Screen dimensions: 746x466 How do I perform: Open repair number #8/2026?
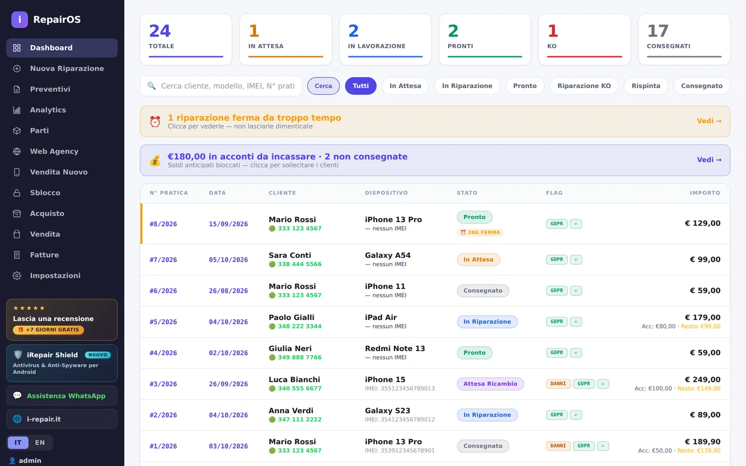point(163,224)
